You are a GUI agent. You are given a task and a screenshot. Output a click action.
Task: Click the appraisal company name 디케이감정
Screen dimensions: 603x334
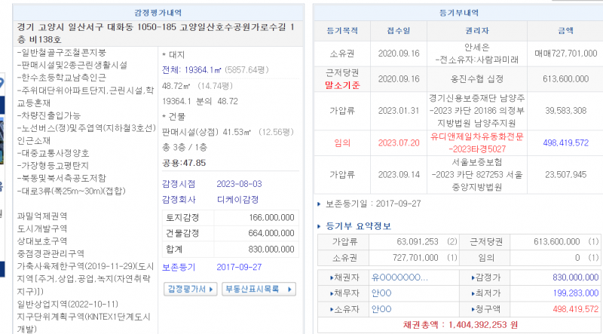point(237,200)
